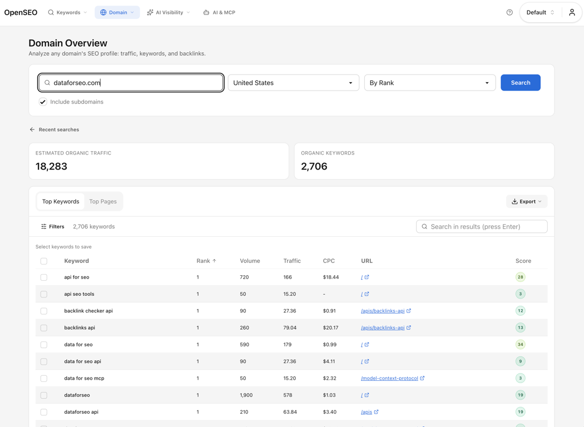Click the 2,706 keywords count label
Viewport: 584px width, 427px height.
94,226
